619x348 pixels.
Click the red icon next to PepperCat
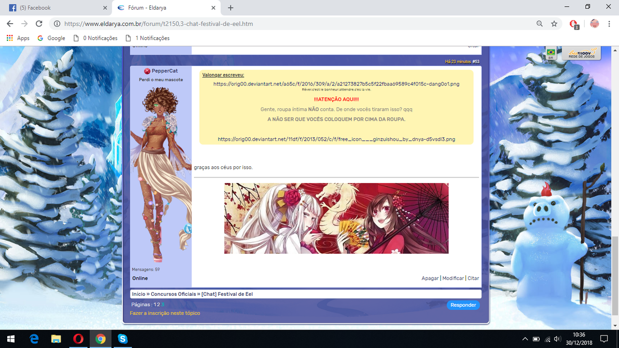click(x=147, y=71)
